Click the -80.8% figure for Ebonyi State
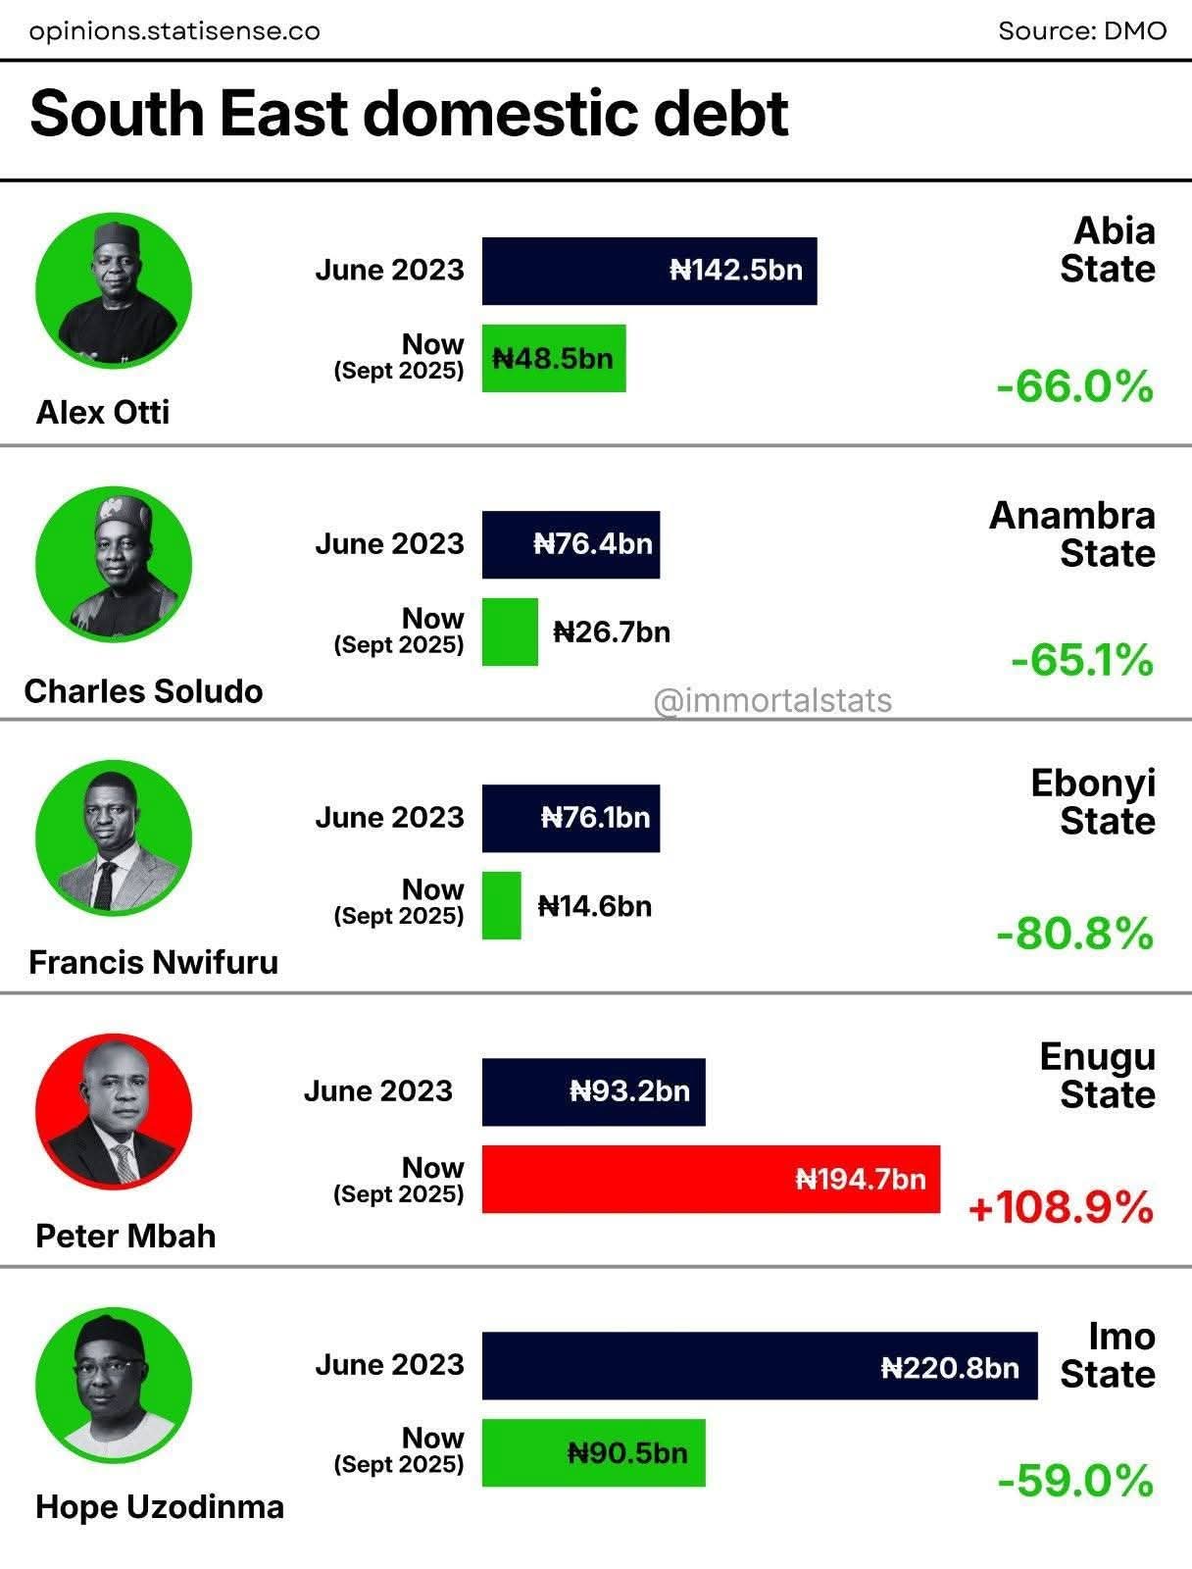Image resolution: width=1192 pixels, height=1569 pixels. point(1074,934)
